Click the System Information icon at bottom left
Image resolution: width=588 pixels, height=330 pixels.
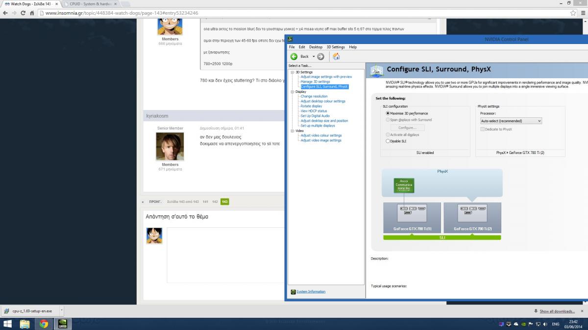[x=293, y=292]
